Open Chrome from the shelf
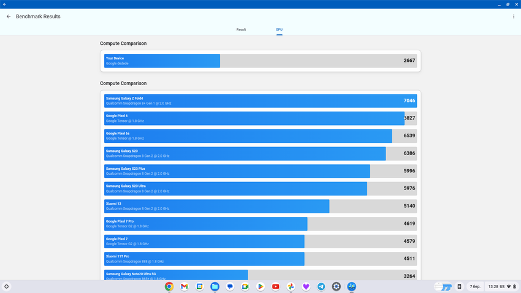Screen dimensions: 521x293 click(169, 286)
